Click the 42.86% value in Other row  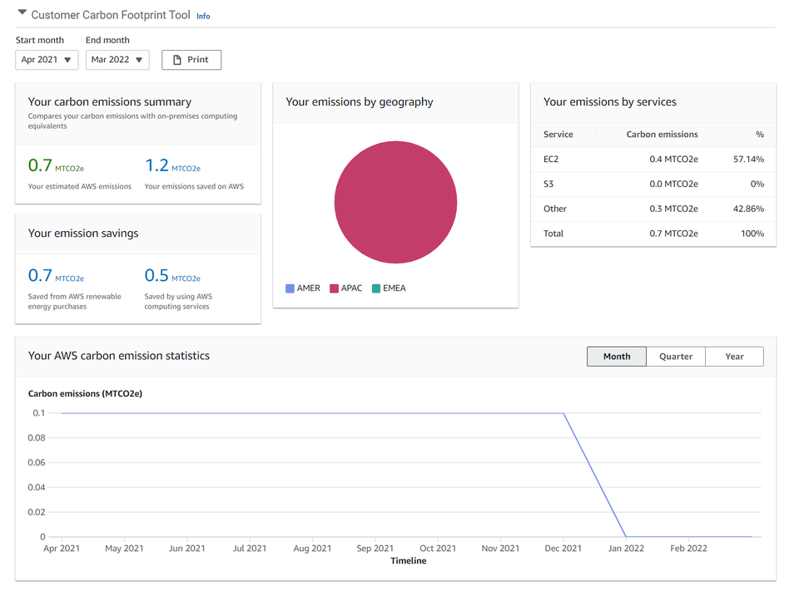coord(748,209)
